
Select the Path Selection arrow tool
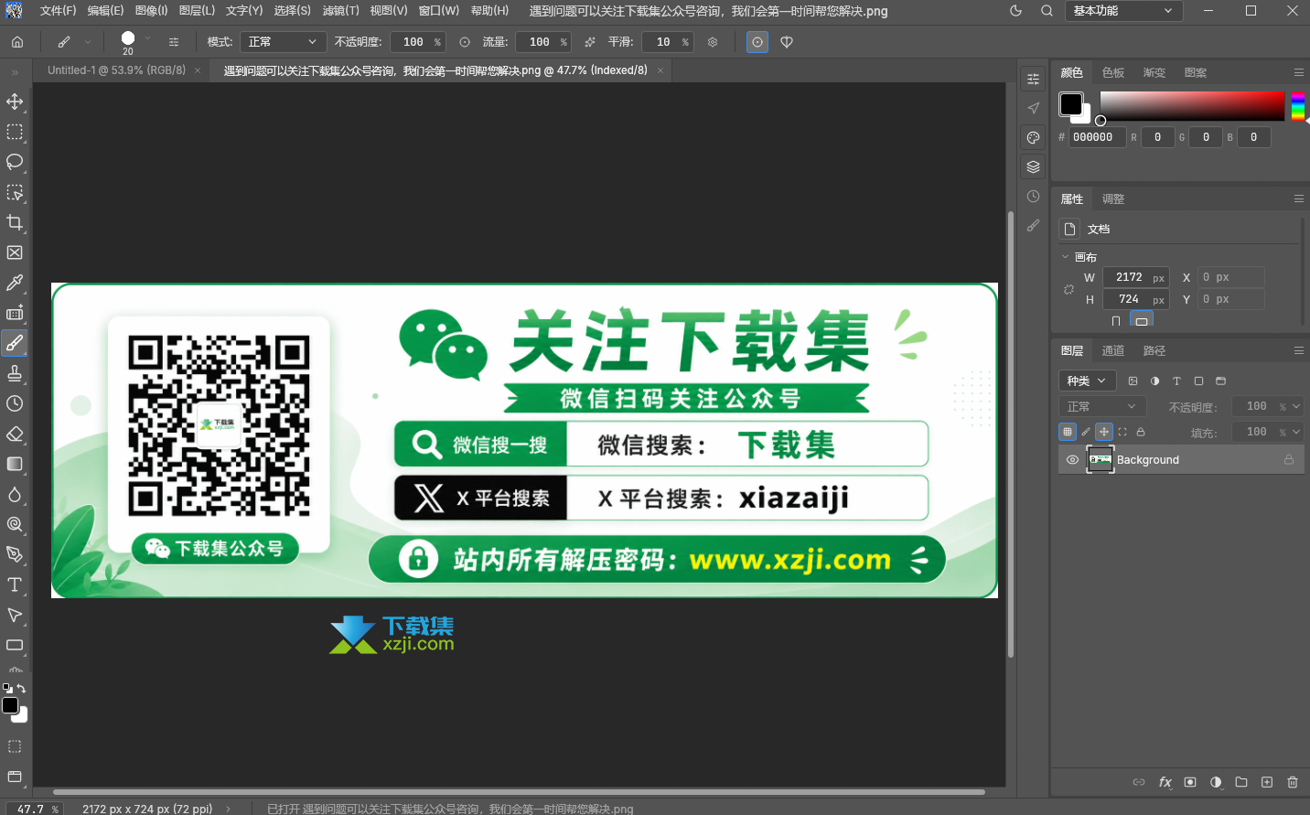click(x=15, y=615)
